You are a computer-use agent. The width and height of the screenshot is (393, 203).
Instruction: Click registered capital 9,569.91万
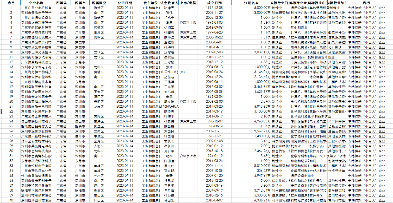(251, 131)
